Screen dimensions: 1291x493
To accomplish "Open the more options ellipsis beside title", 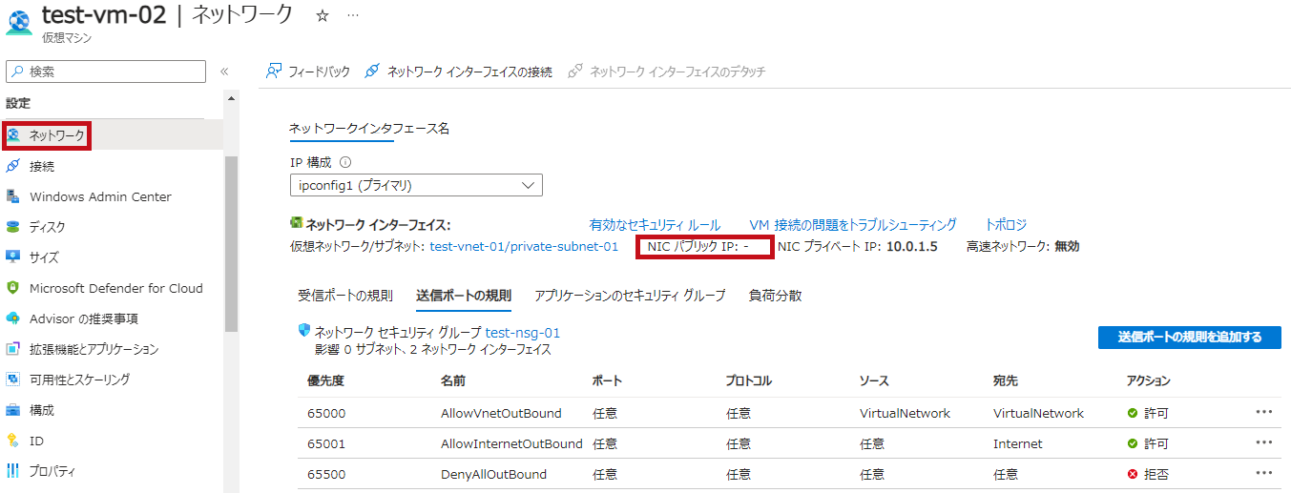I will coord(353,16).
